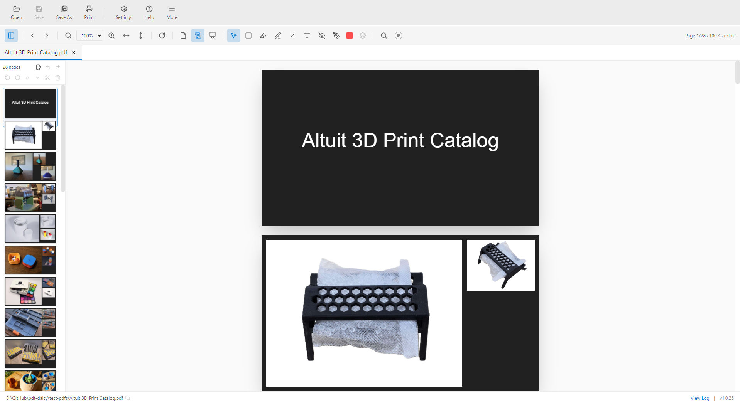Choose the rectangle shape tool
This screenshot has width=740, height=404.
[248, 35]
